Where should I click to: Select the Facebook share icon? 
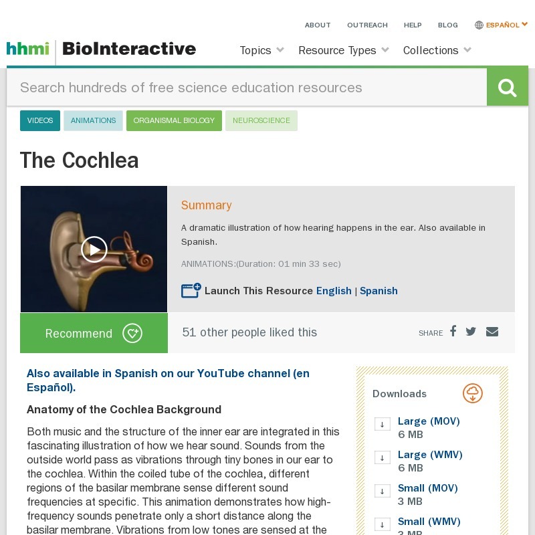click(x=453, y=331)
